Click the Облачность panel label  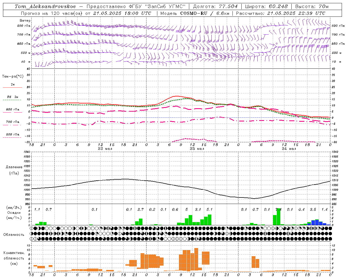click(14, 235)
